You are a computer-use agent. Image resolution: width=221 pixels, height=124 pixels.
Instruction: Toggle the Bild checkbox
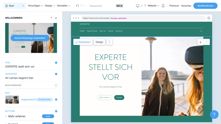[56, 99]
